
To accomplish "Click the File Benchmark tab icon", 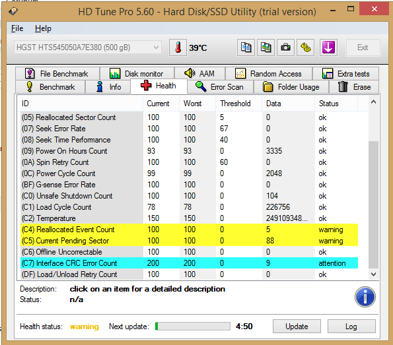I will (x=30, y=74).
